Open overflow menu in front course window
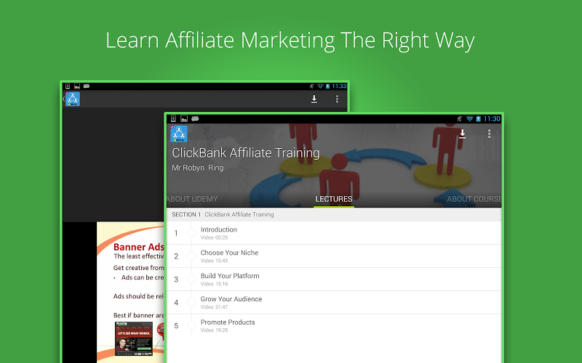Image resolution: width=582 pixels, height=363 pixels. [x=489, y=134]
